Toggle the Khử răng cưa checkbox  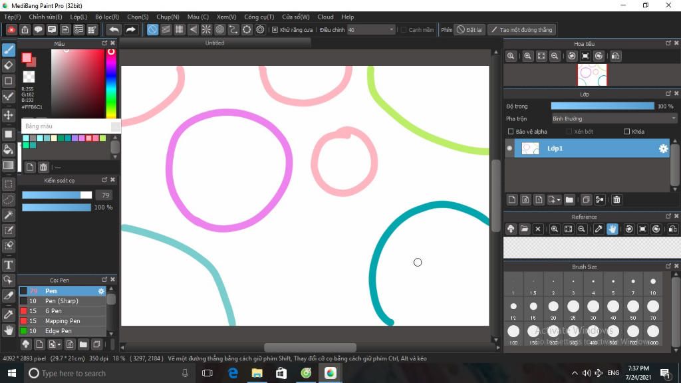click(x=275, y=29)
